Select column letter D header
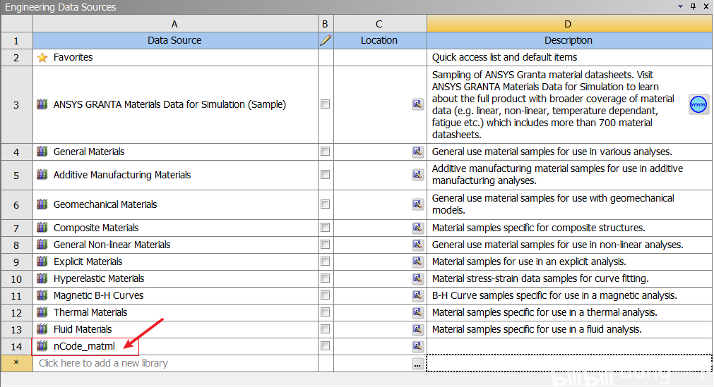Viewport: 714px width, 387px height. coord(569,24)
